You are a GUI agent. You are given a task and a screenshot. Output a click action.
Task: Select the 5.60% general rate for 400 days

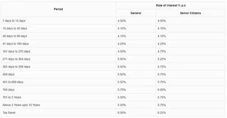[122, 74]
